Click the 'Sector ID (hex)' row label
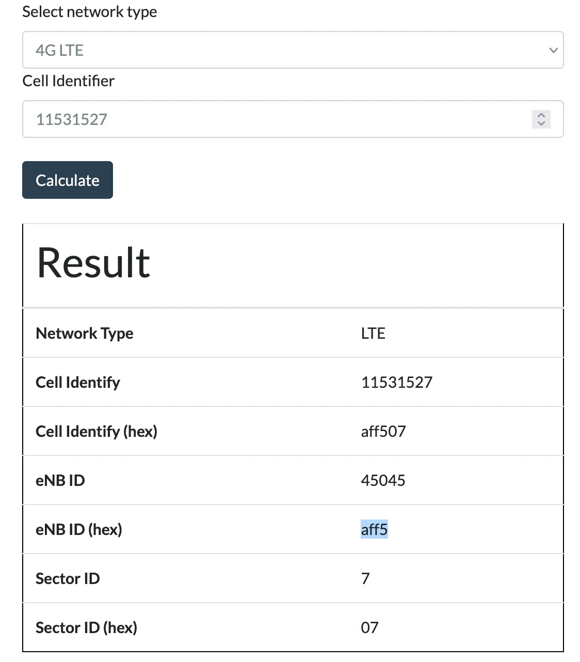The image size is (580, 662). coord(86,627)
